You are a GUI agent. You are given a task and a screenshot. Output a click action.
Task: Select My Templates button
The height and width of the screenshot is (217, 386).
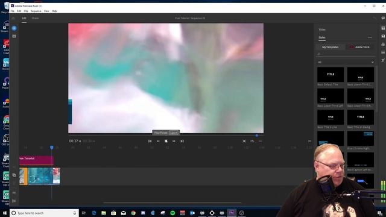tap(330, 47)
